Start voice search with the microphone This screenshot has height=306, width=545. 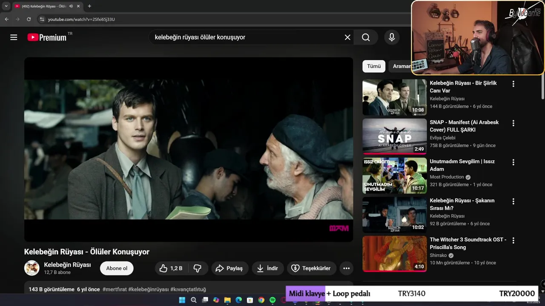click(x=392, y=37)
